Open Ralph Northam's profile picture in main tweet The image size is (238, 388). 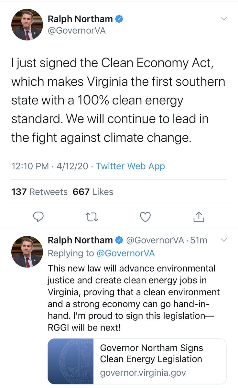27,25
